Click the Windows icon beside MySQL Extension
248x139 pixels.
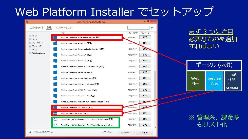(x=55, y=90)
